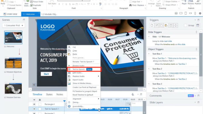The height and width of the screenshot is (114, 203).
Task: Open Triggers panel options dropdown arrow
Action: pos(195,20)
